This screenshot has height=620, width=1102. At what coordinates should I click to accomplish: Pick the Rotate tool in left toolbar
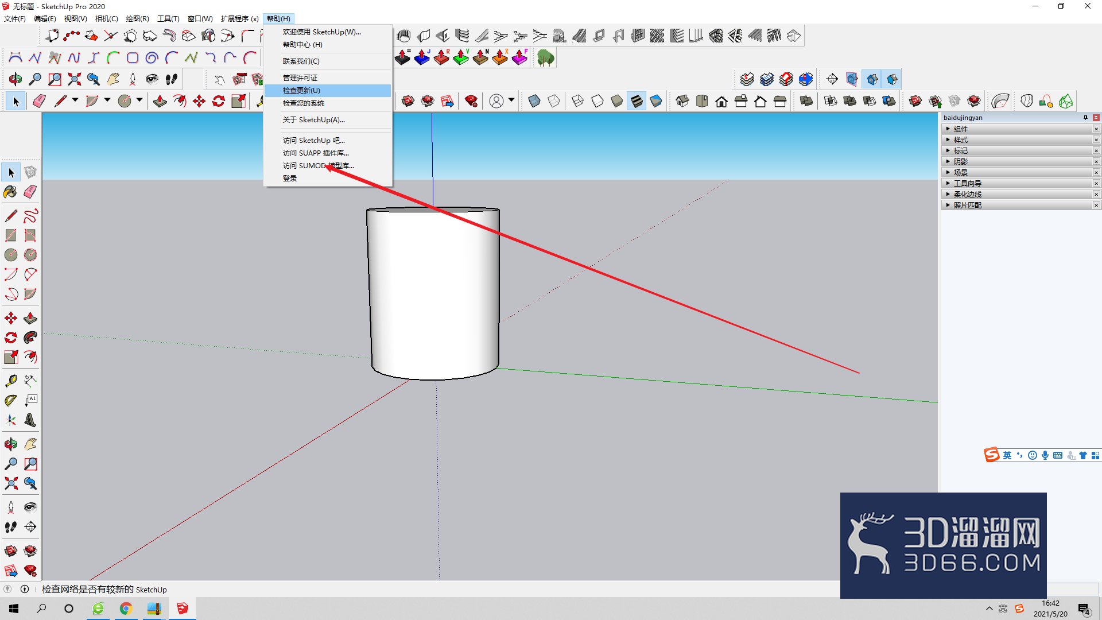pyautogui.click(x=11, y=338)
